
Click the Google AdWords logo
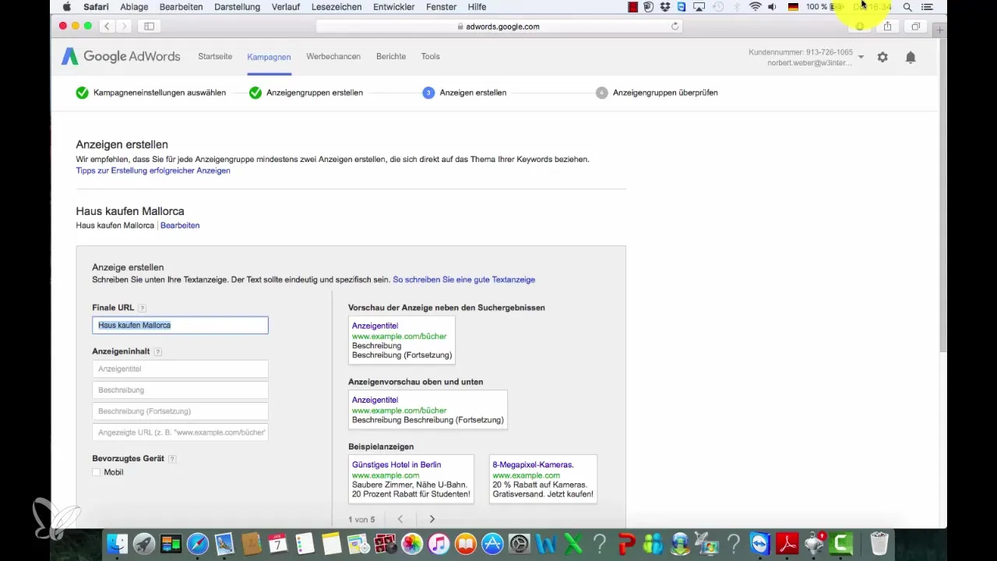(121, 56)
